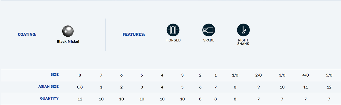
Task: Click the ASIAN SIZE row header
Action: [49, 87]
